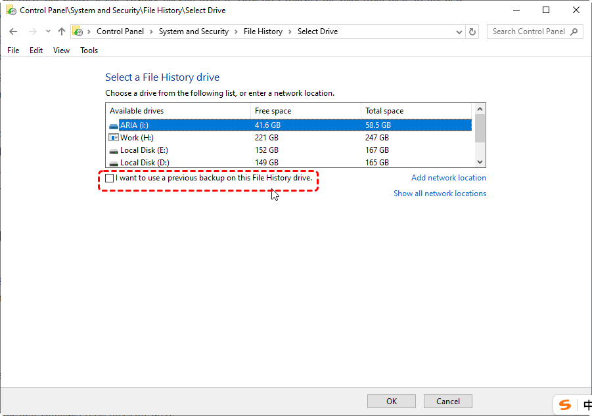Click the search magnifier icon

(x=574, y=31)
